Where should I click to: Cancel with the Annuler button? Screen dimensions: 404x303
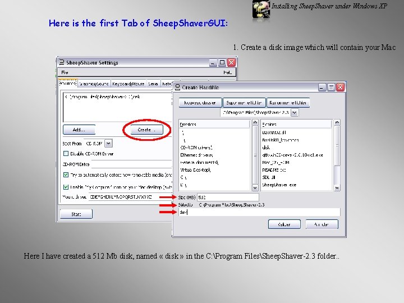coord(322,224)
